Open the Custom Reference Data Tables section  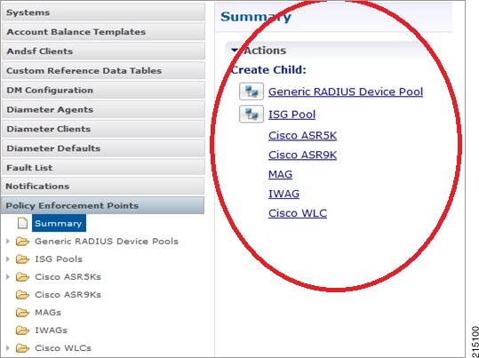(x=103, y=70)
